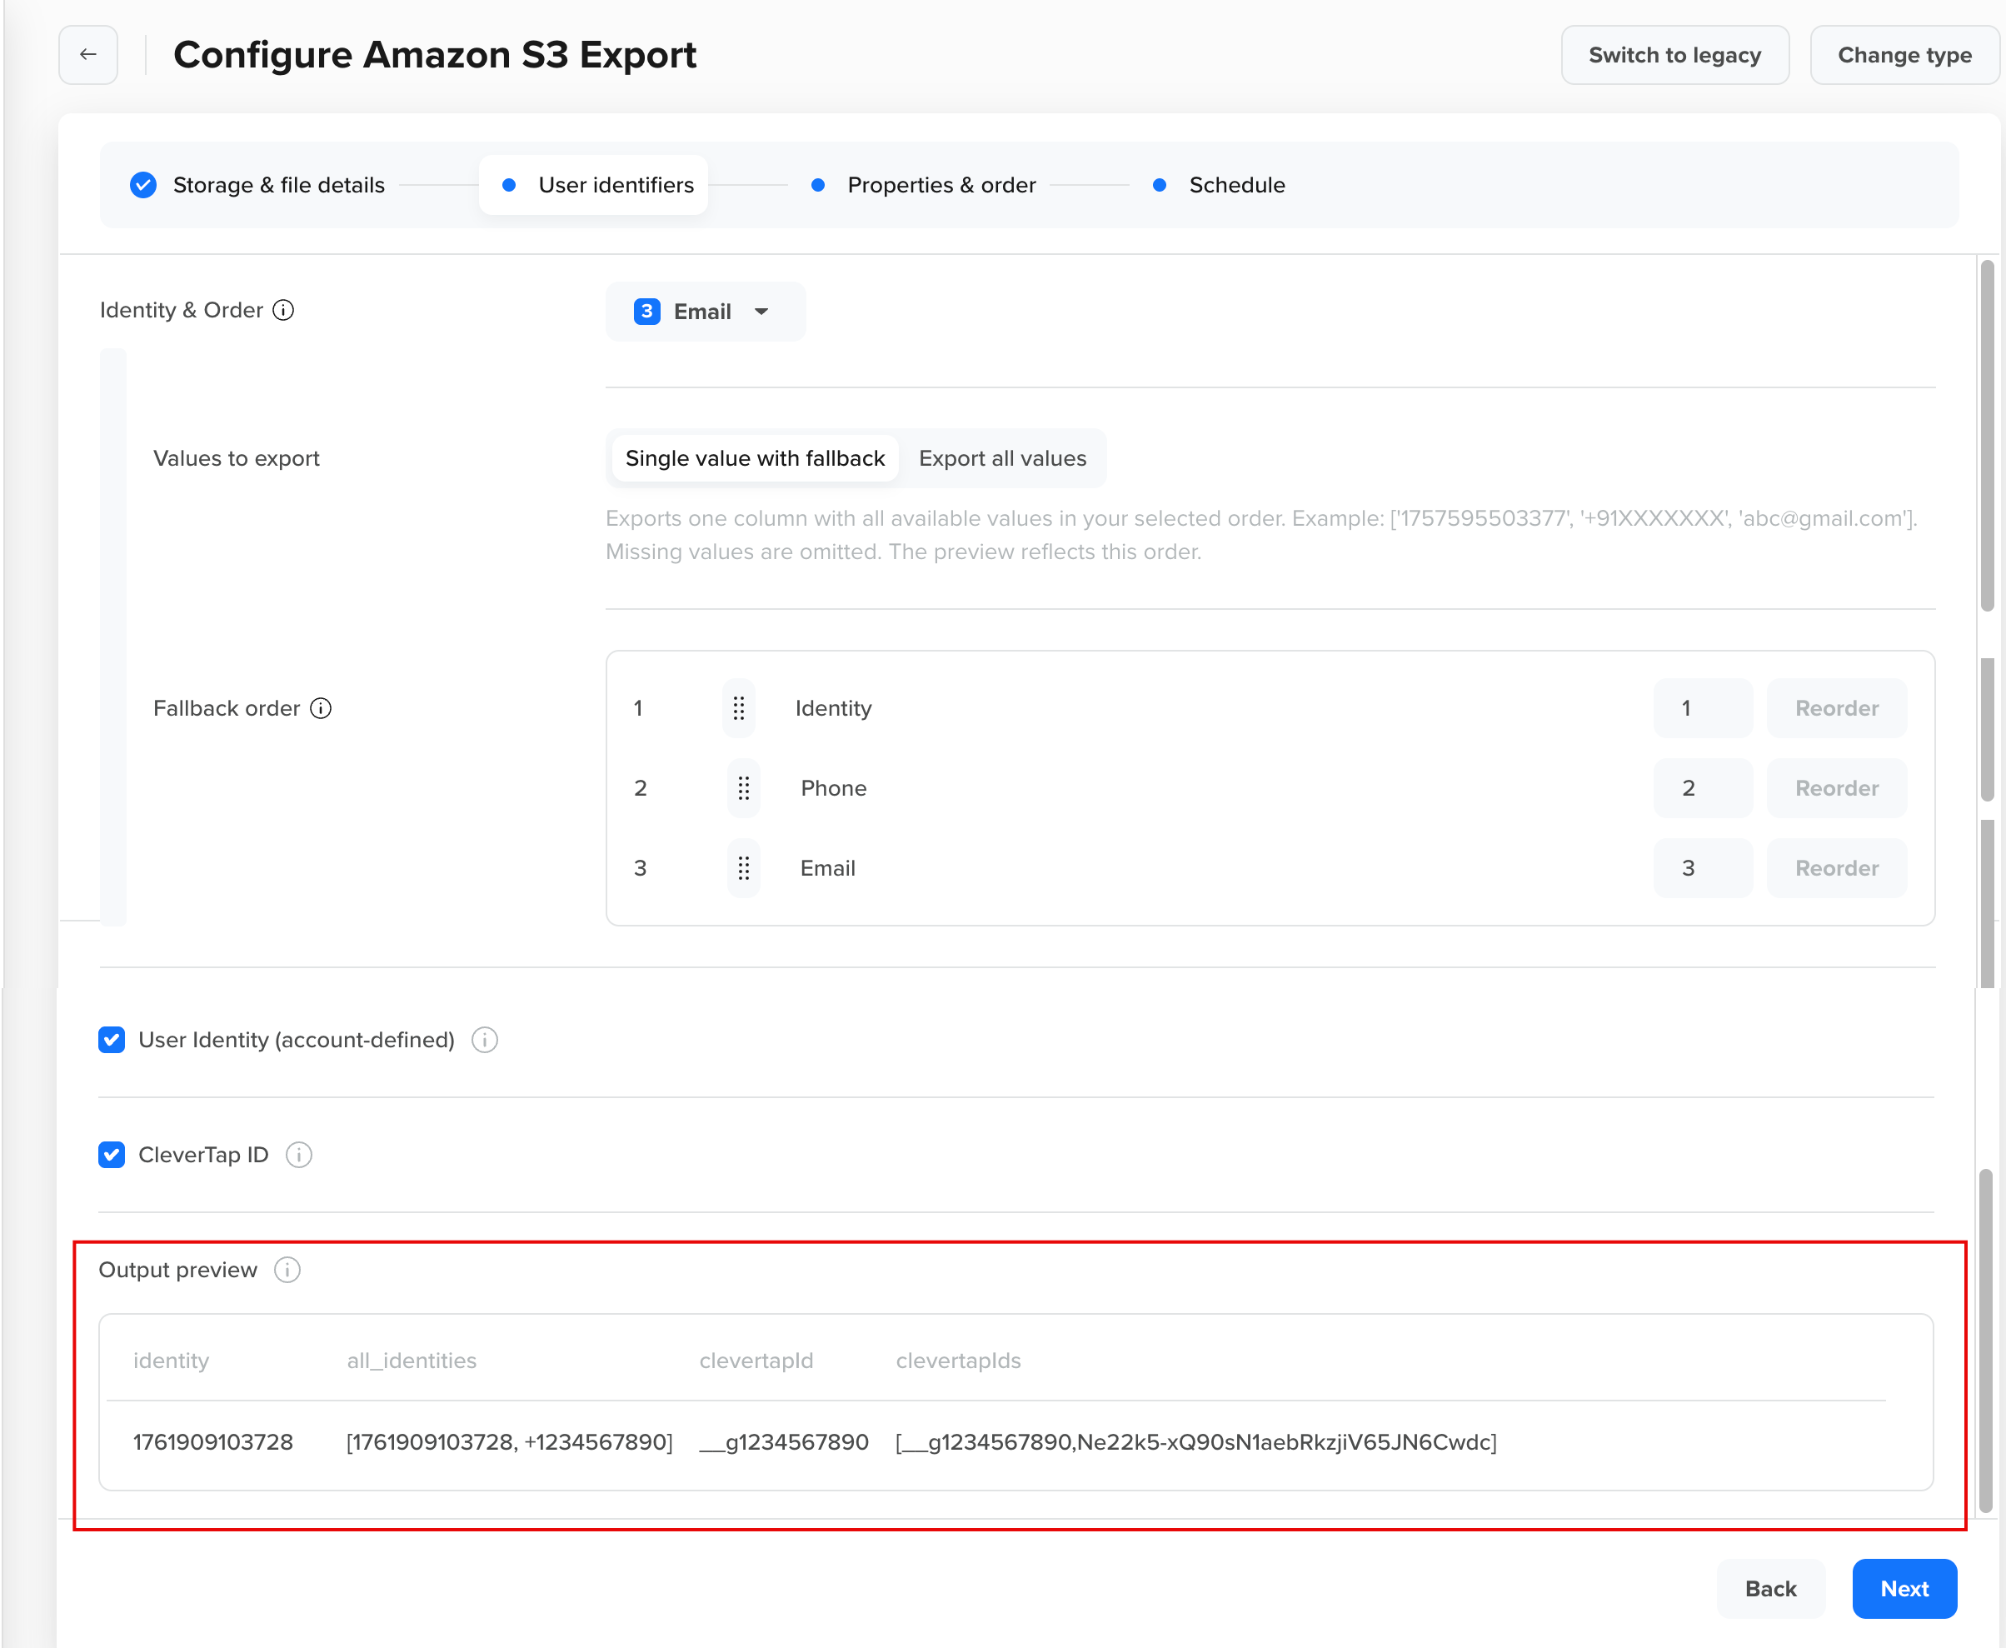Click the Fallback order info icon
This screenshot has height=1648, width=2006.
321,708
